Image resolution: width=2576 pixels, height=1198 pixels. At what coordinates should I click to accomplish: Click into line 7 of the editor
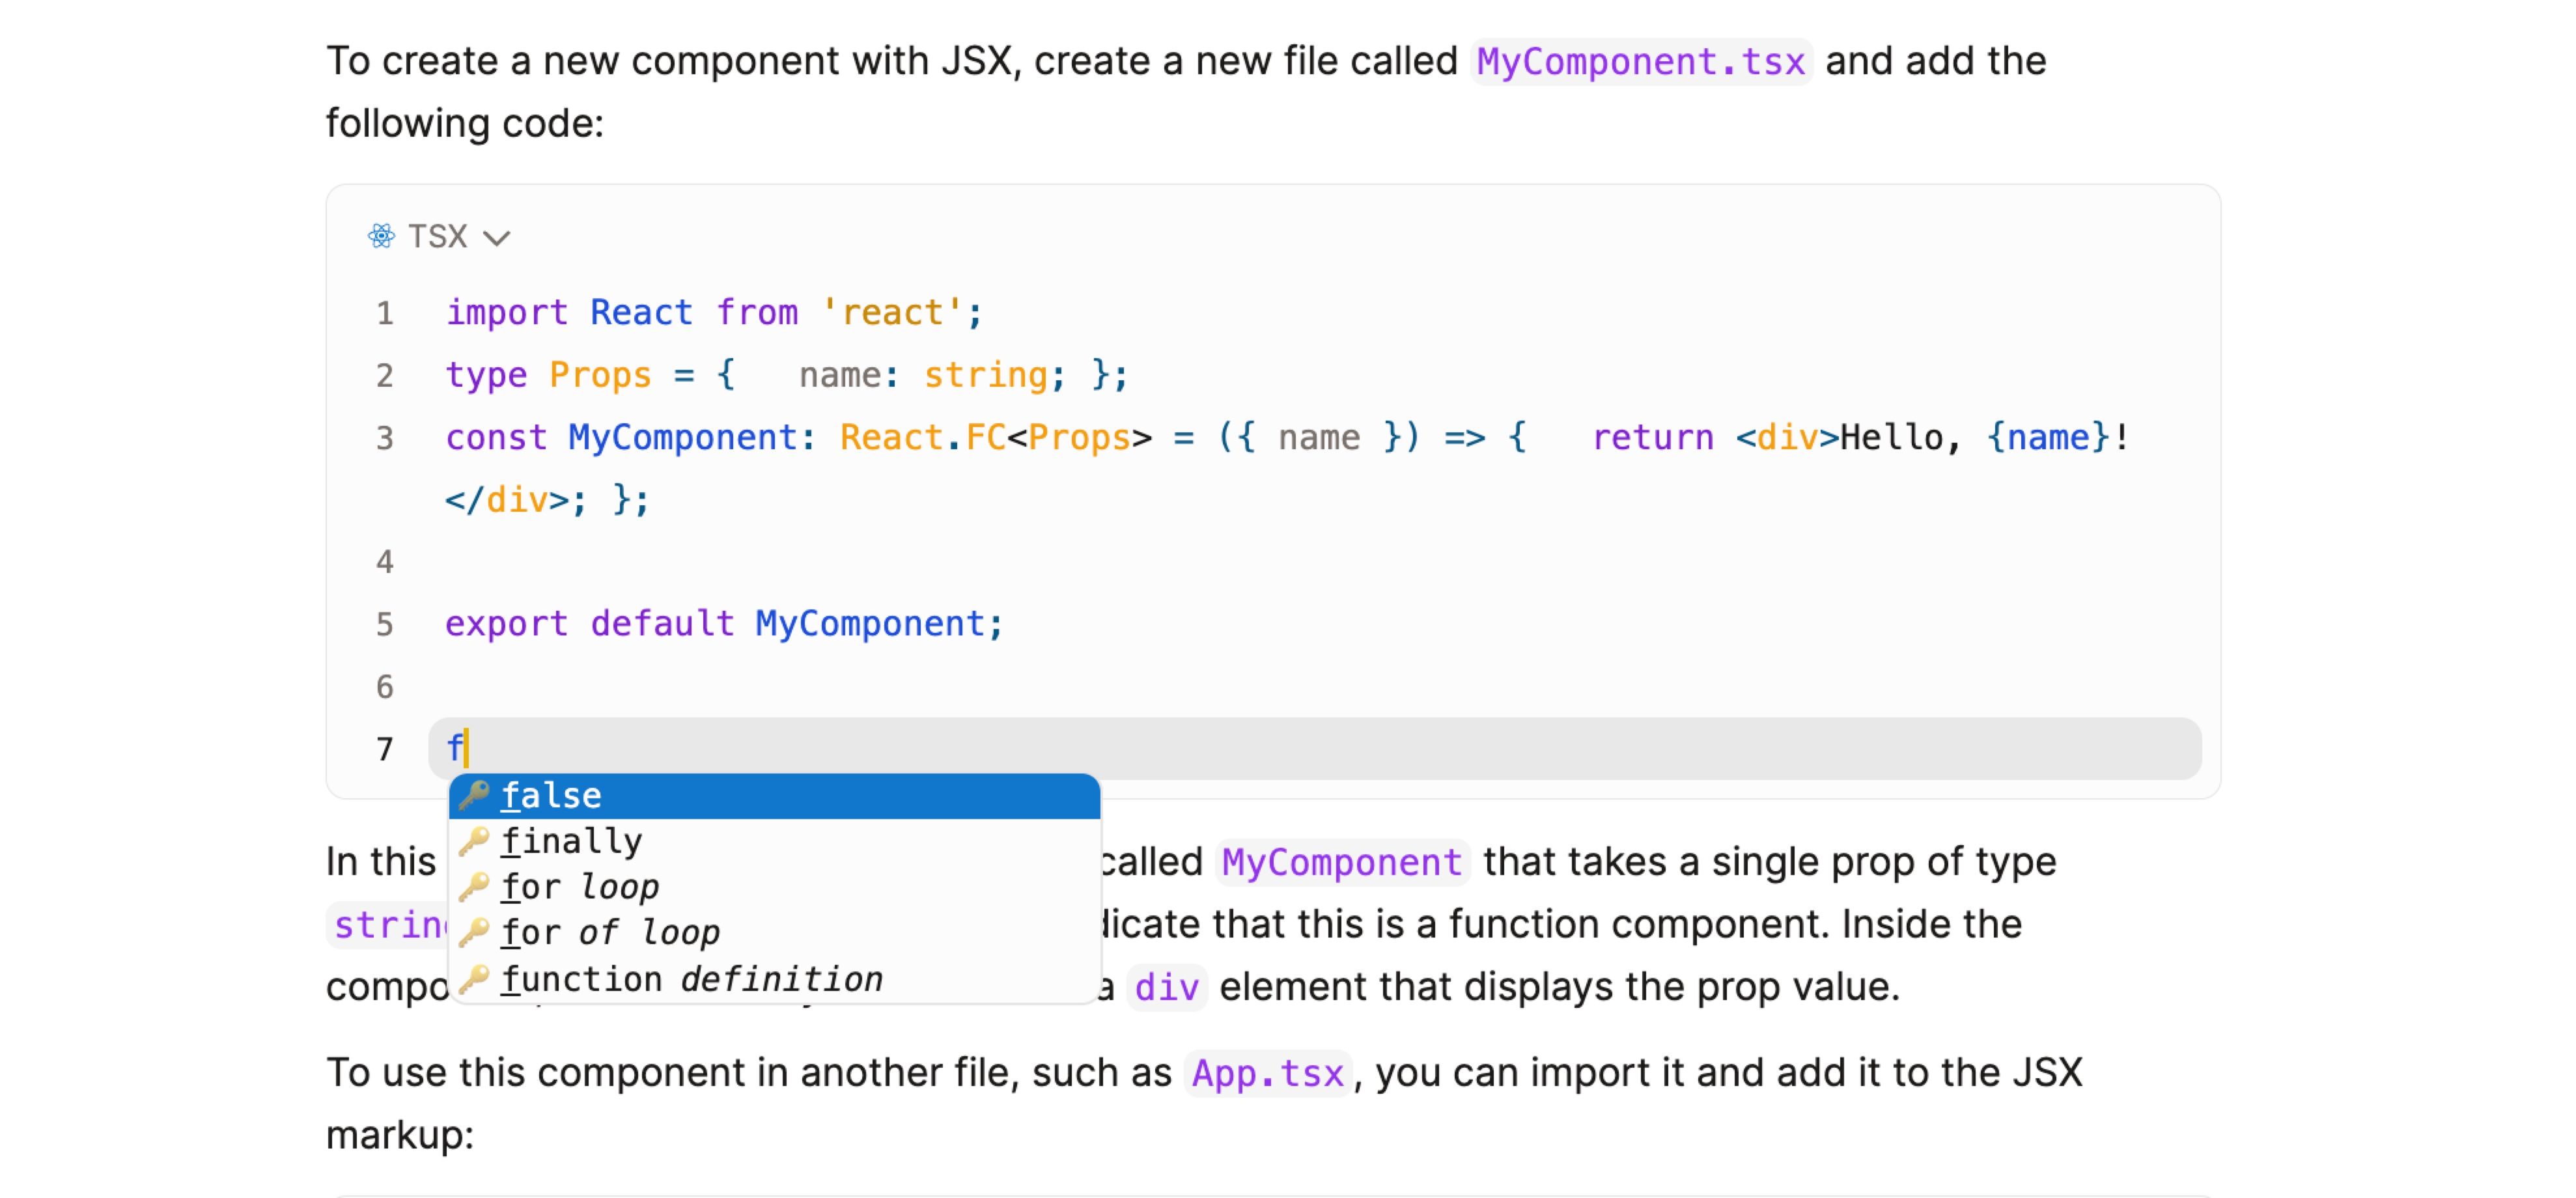pos(800,747)
